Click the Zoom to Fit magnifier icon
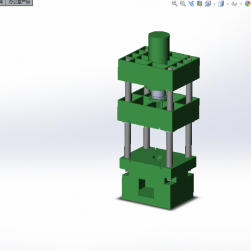This screenshot has width=251, height=251. 174,4
